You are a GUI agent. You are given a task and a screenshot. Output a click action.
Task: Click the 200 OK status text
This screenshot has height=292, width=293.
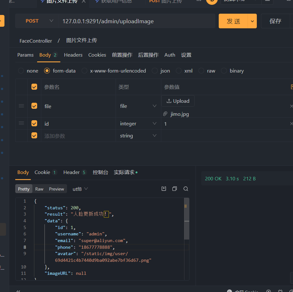click(x=213, y=178)
